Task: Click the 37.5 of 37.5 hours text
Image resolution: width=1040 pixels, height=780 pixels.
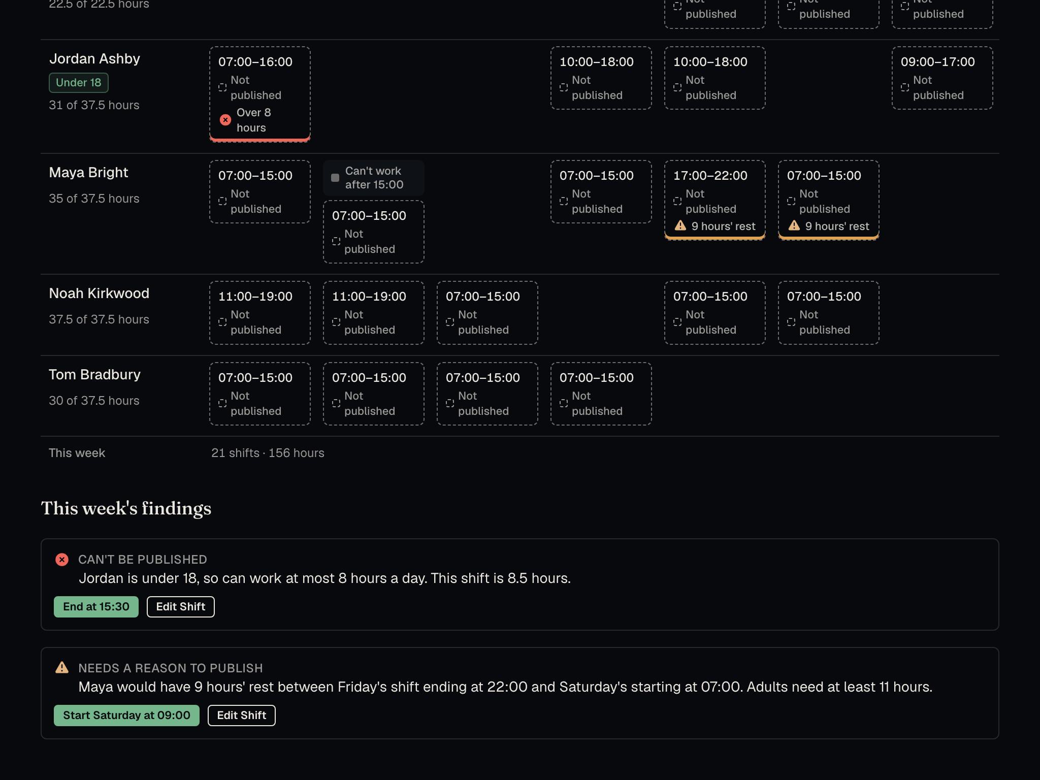Action: pos(99,319)
